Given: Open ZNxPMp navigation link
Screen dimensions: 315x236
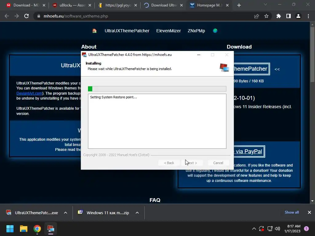Looking at the screenshot, I should (196, 31).
